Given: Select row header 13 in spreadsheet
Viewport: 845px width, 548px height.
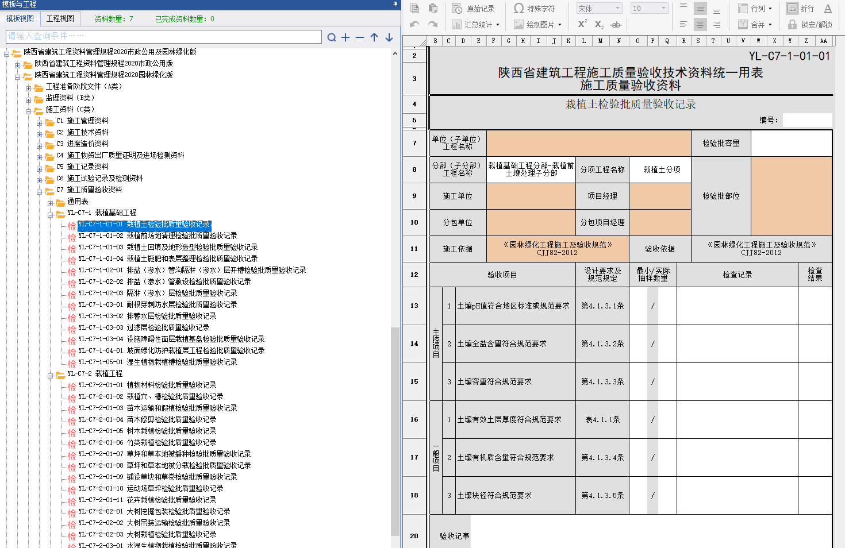Looking at the screenshot, I should click(x=414, y=306).
